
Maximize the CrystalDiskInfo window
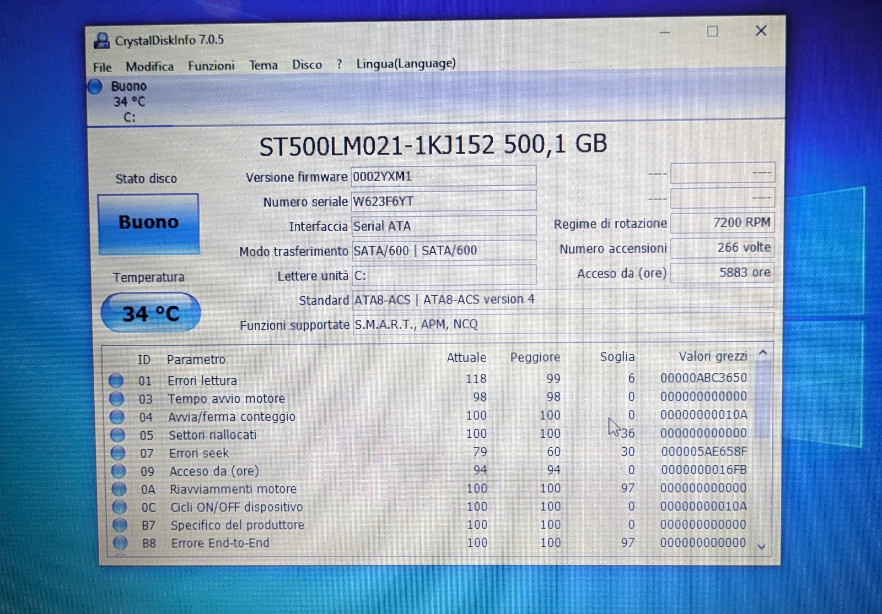(712, 32)
